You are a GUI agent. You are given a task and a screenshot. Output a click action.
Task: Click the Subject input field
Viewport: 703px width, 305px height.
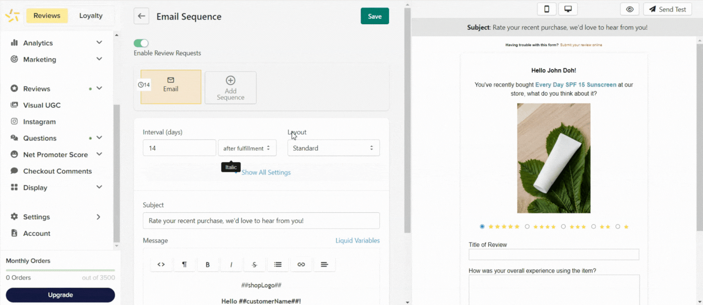point(261,221)
